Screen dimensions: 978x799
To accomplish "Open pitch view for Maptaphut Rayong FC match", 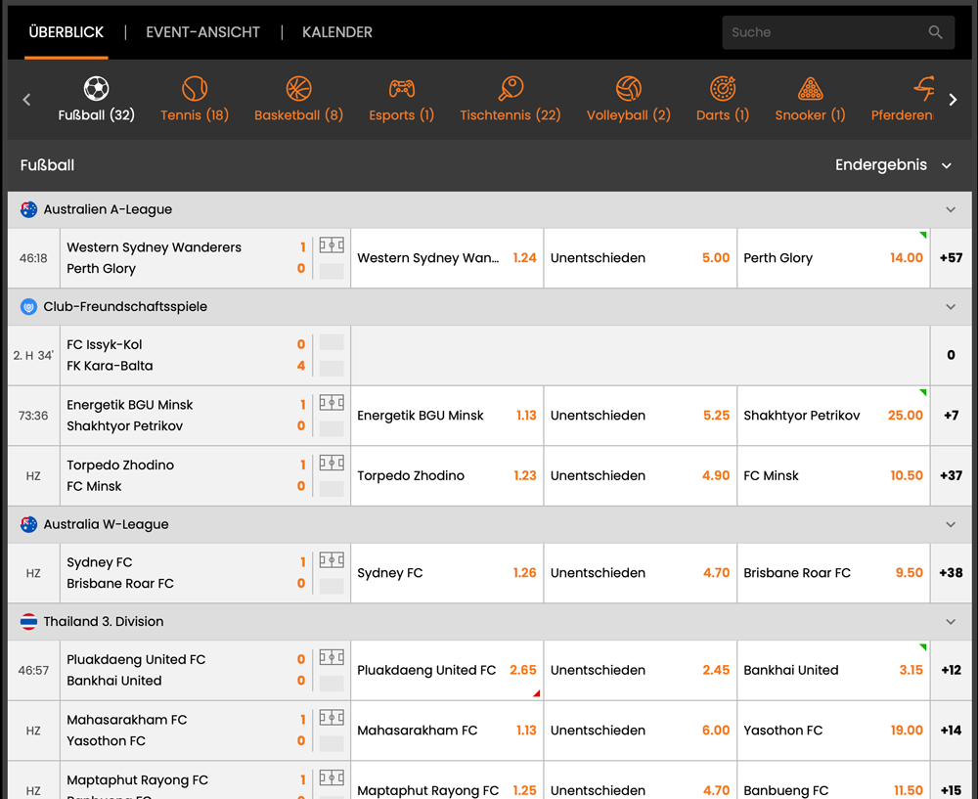I will pos(332,777).
